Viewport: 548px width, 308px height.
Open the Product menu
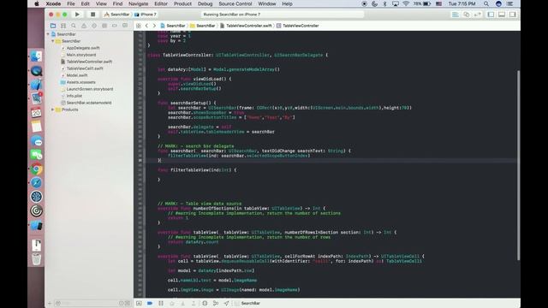pos(182,3)
